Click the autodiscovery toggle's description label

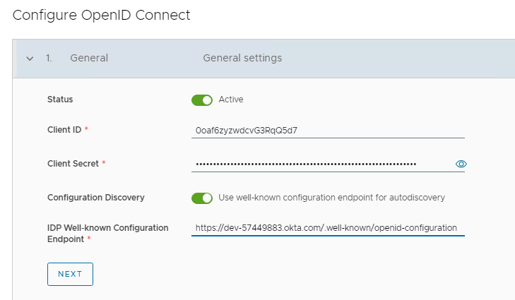[331, 198]
